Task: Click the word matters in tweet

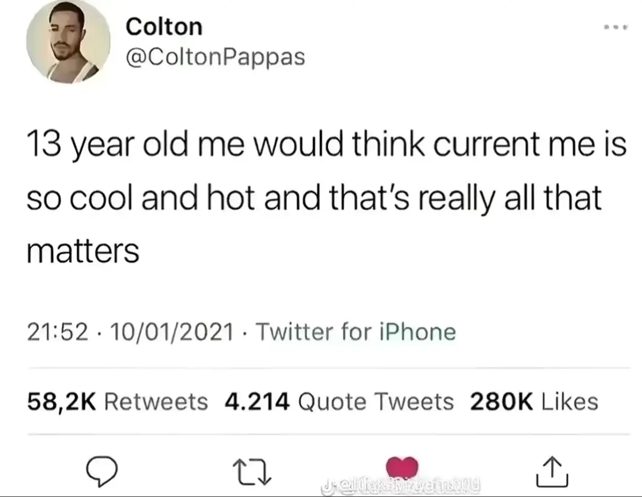Action: point(83,251)
